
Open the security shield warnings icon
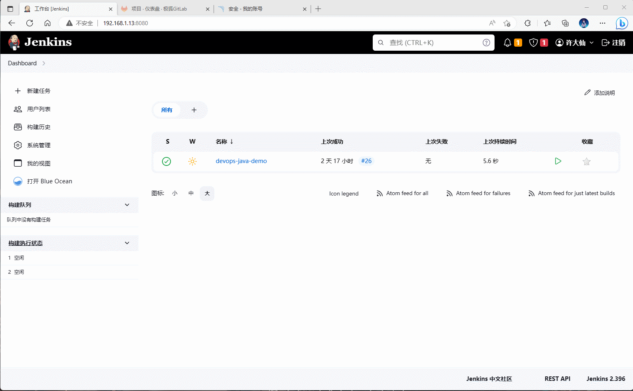click(x=534, y=43)
